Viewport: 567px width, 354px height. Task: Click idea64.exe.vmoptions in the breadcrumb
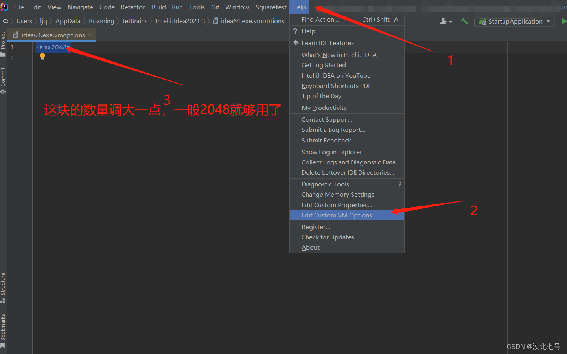click(x=249, y=21)
